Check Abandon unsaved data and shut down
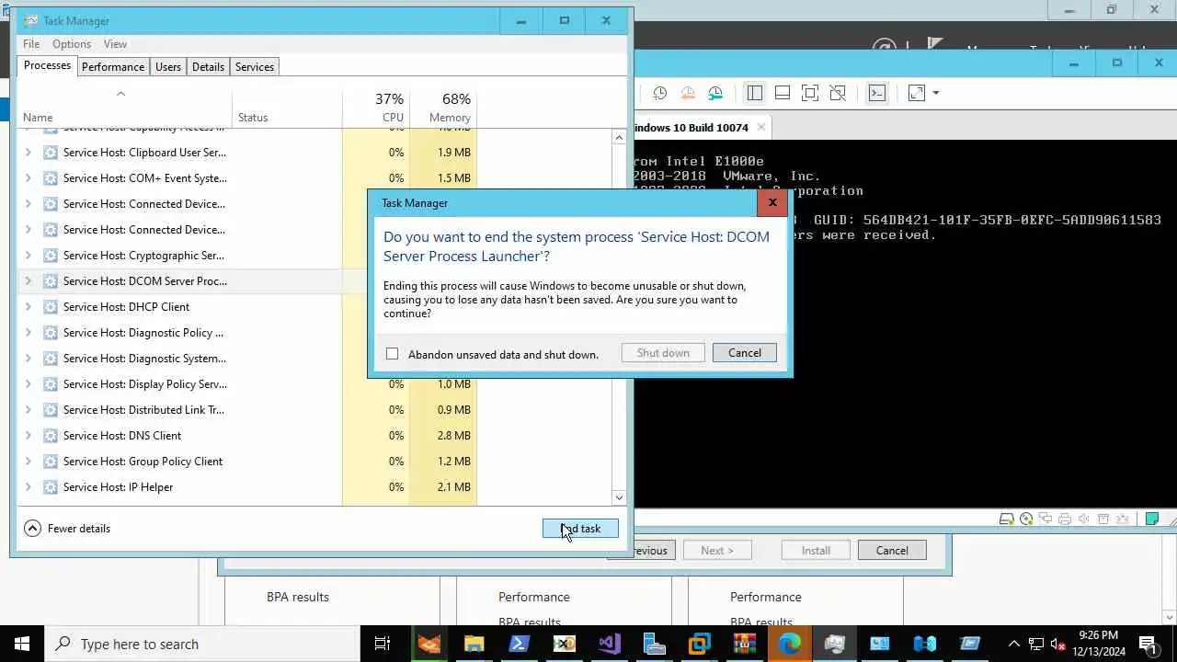The width and height of the screenshot is (1177, 662). click(393, 354)
